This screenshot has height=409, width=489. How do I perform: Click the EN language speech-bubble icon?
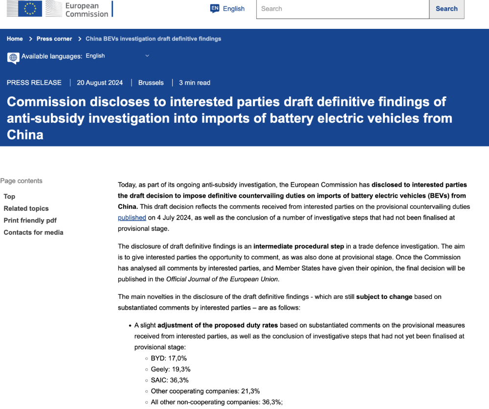pos(215,8)
